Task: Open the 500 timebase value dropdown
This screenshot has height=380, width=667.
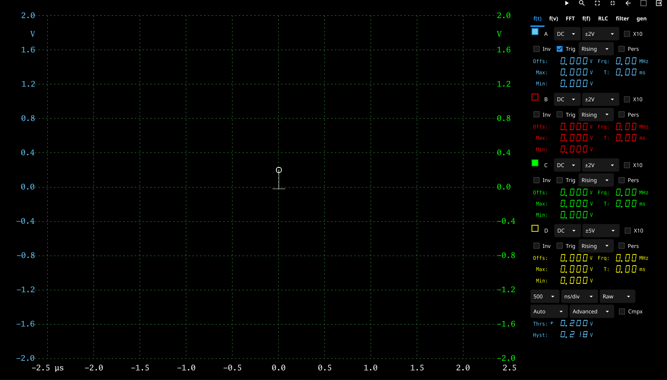Action: (545, 296)
